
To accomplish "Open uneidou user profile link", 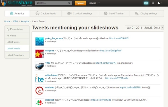I will tap(50, 88).
